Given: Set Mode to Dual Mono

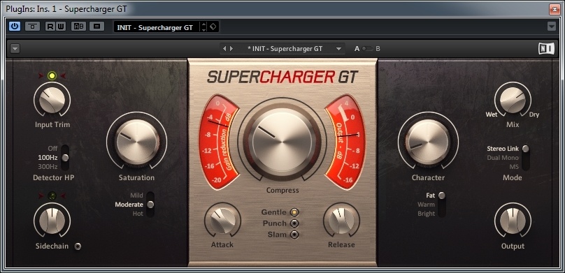Looking at the screenshot, I should point(503,158).
